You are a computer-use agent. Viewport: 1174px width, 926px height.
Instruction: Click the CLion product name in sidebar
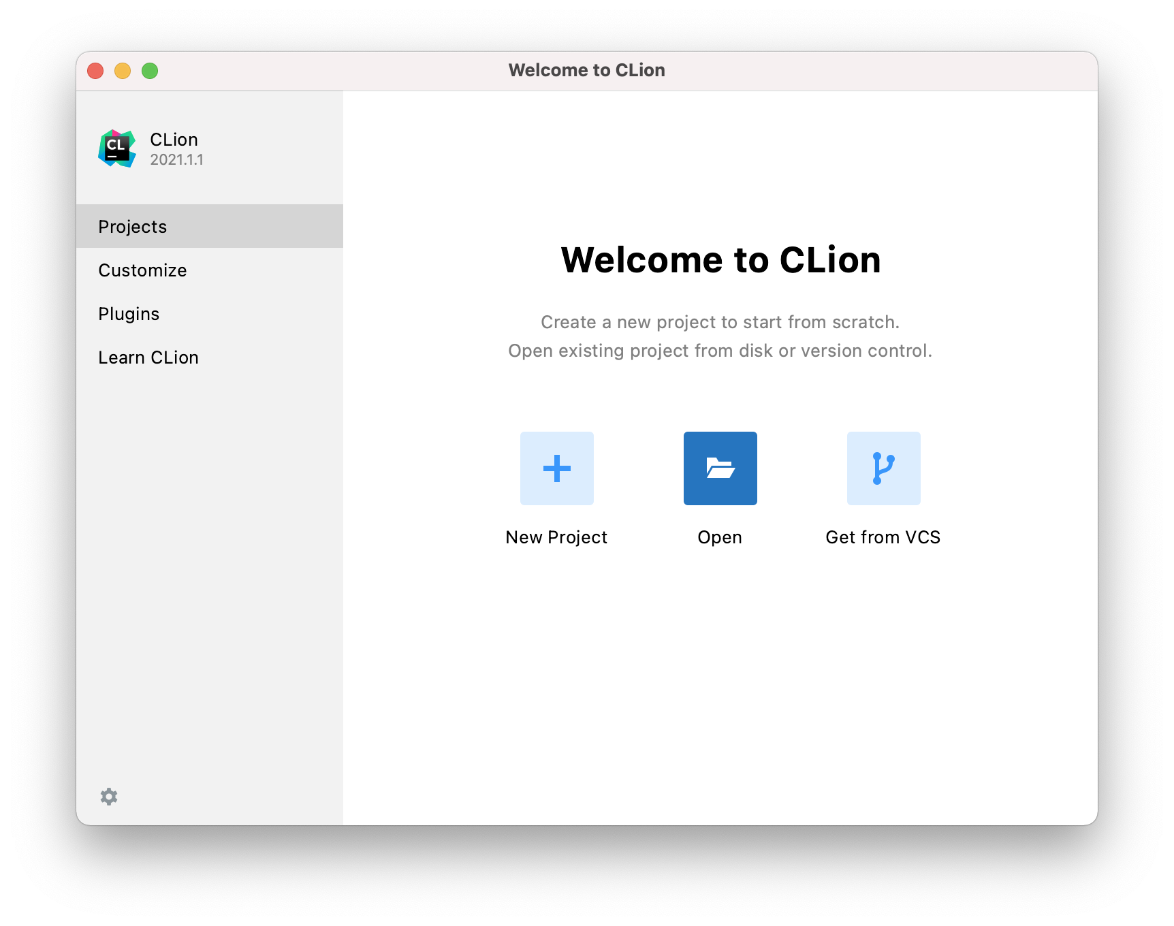pos(174,140)
